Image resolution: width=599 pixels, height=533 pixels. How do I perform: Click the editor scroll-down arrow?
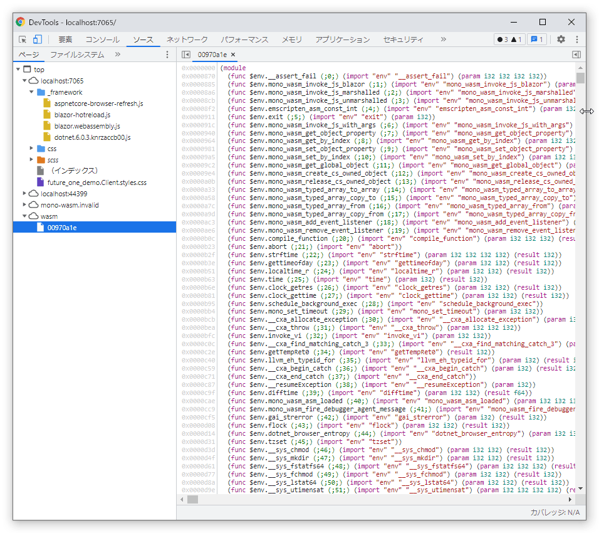tap(580, 488)
